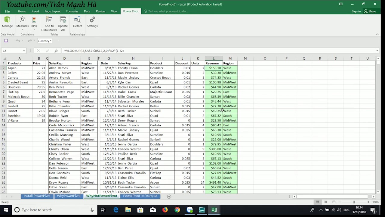This screenshot has width=385, height=217.
Task: Switch to Page Break Preview in status bar
Action: pos(334,202)
